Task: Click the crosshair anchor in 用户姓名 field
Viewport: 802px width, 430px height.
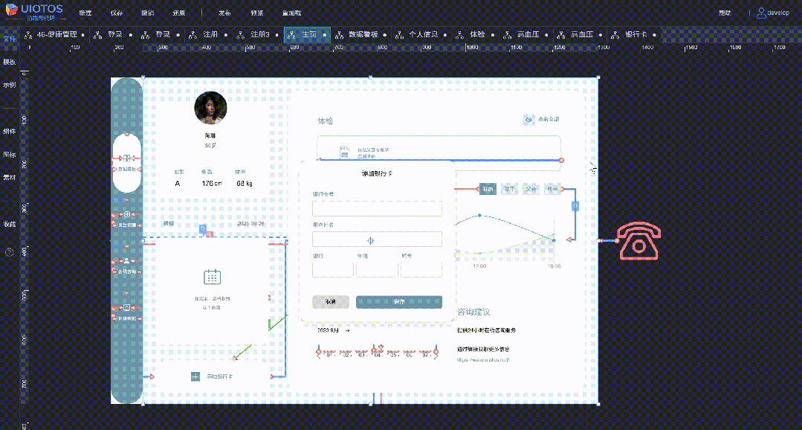Action: coord(372,240)
